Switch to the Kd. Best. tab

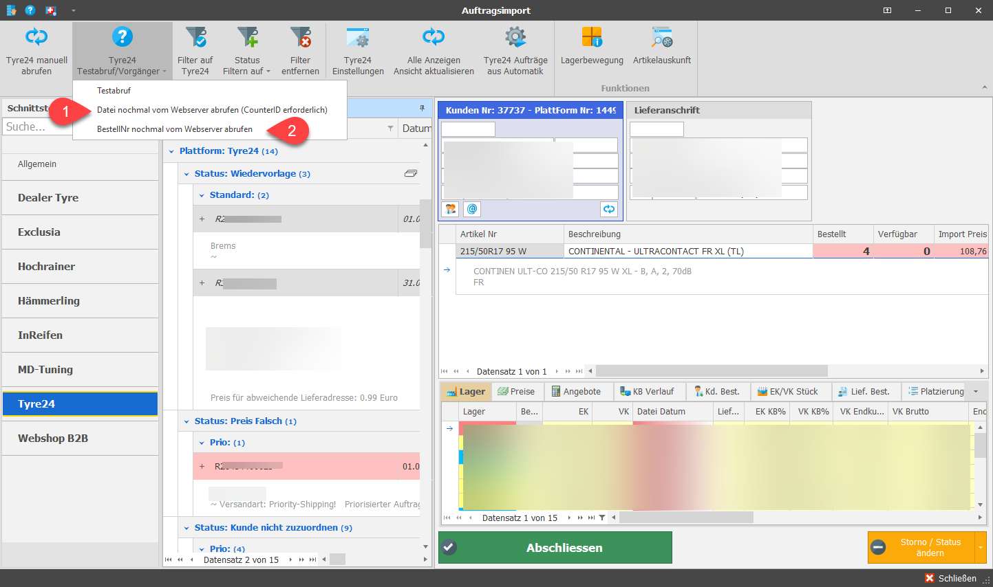click(717, 392)
